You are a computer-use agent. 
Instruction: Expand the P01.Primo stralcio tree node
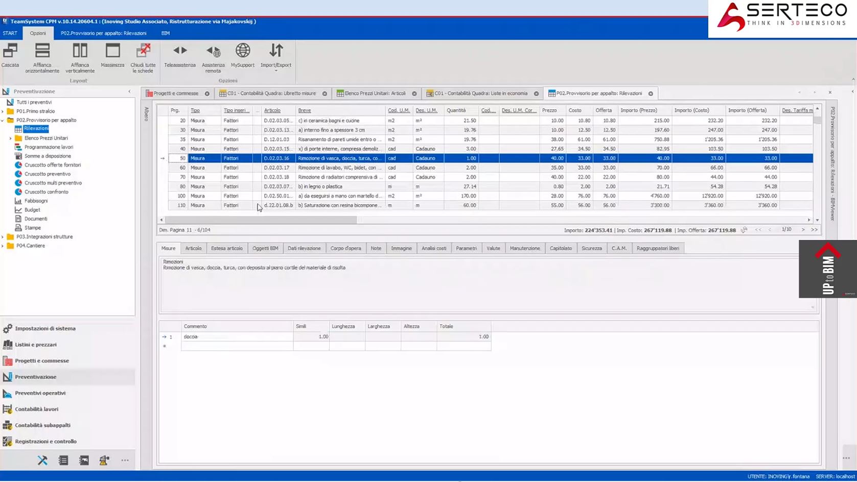point(3,111)
